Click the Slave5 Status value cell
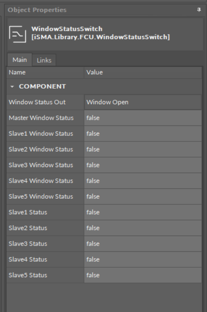The height and width of the screenshot is (312, 207). [x=143, y=275]
